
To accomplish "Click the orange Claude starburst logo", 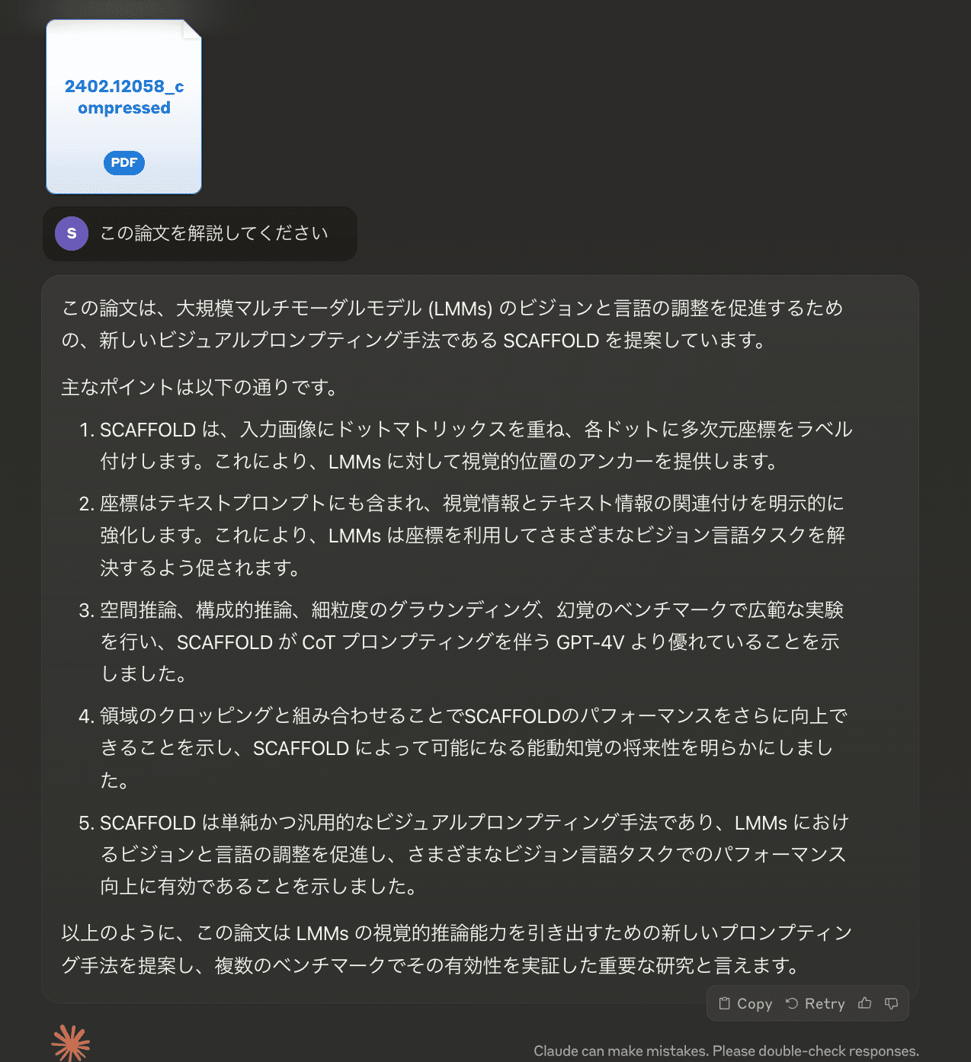I will pos(71,1043).
